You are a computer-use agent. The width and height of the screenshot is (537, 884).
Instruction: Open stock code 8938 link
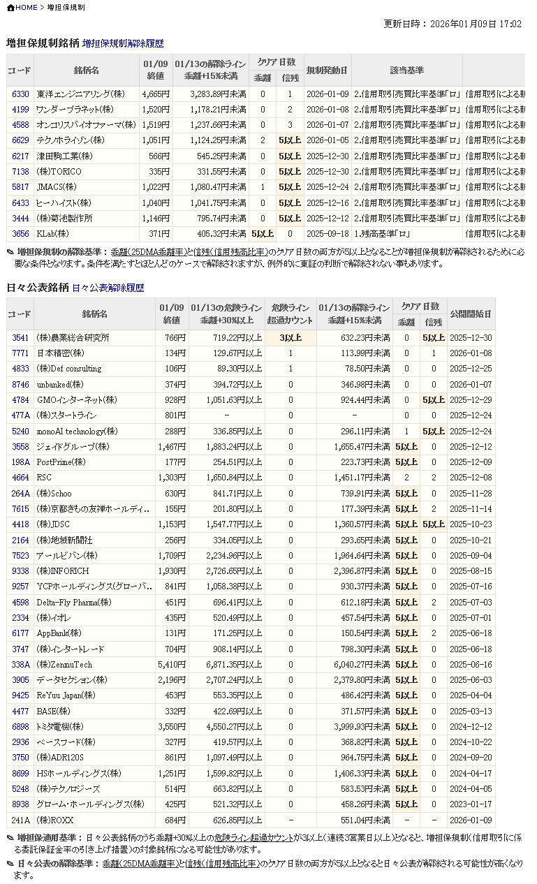[x=20, y=804]
